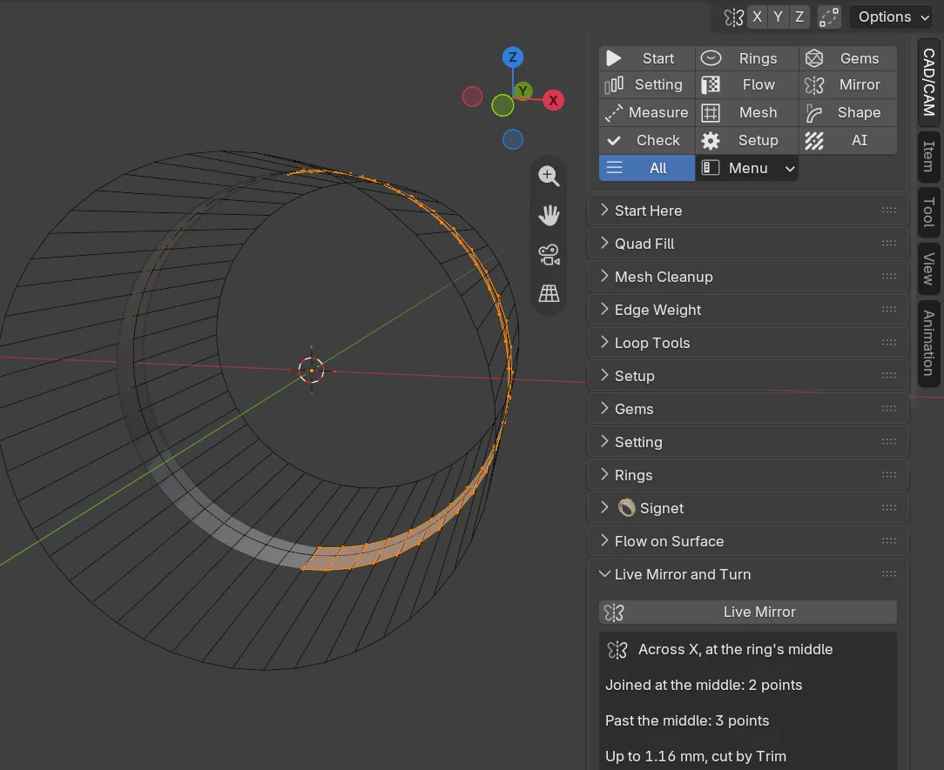Toggle the camera view icon
The width and height of the screenshot is (944, 770).
(x=549, y=254)
